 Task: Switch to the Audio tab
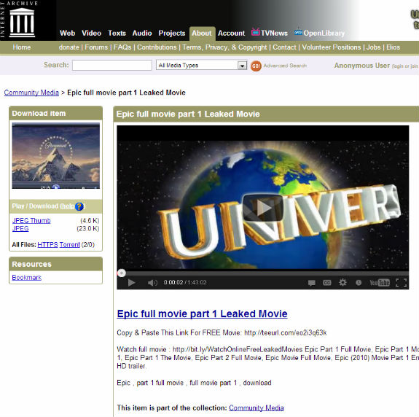click(x=142, y=33)
